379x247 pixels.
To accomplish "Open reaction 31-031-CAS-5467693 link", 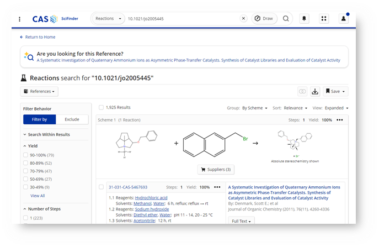I will 128,187.
